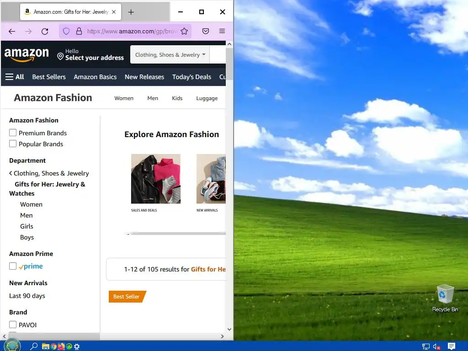Click the Amazon search input field
Image resolution: width=468 pixels, height=351 pixels.
[218, 55]
